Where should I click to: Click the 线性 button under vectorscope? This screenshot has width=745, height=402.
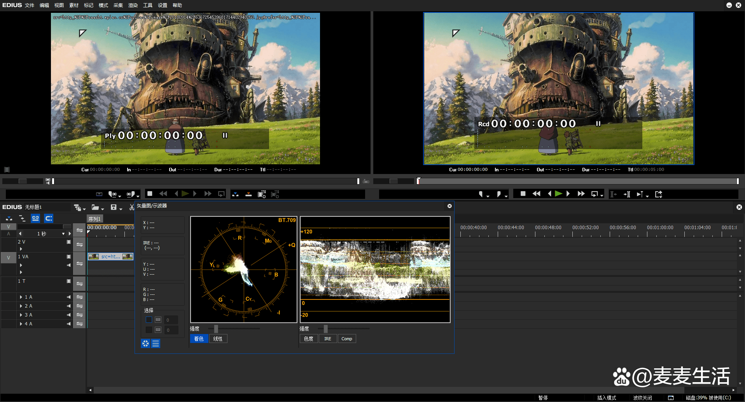point(218,339)
